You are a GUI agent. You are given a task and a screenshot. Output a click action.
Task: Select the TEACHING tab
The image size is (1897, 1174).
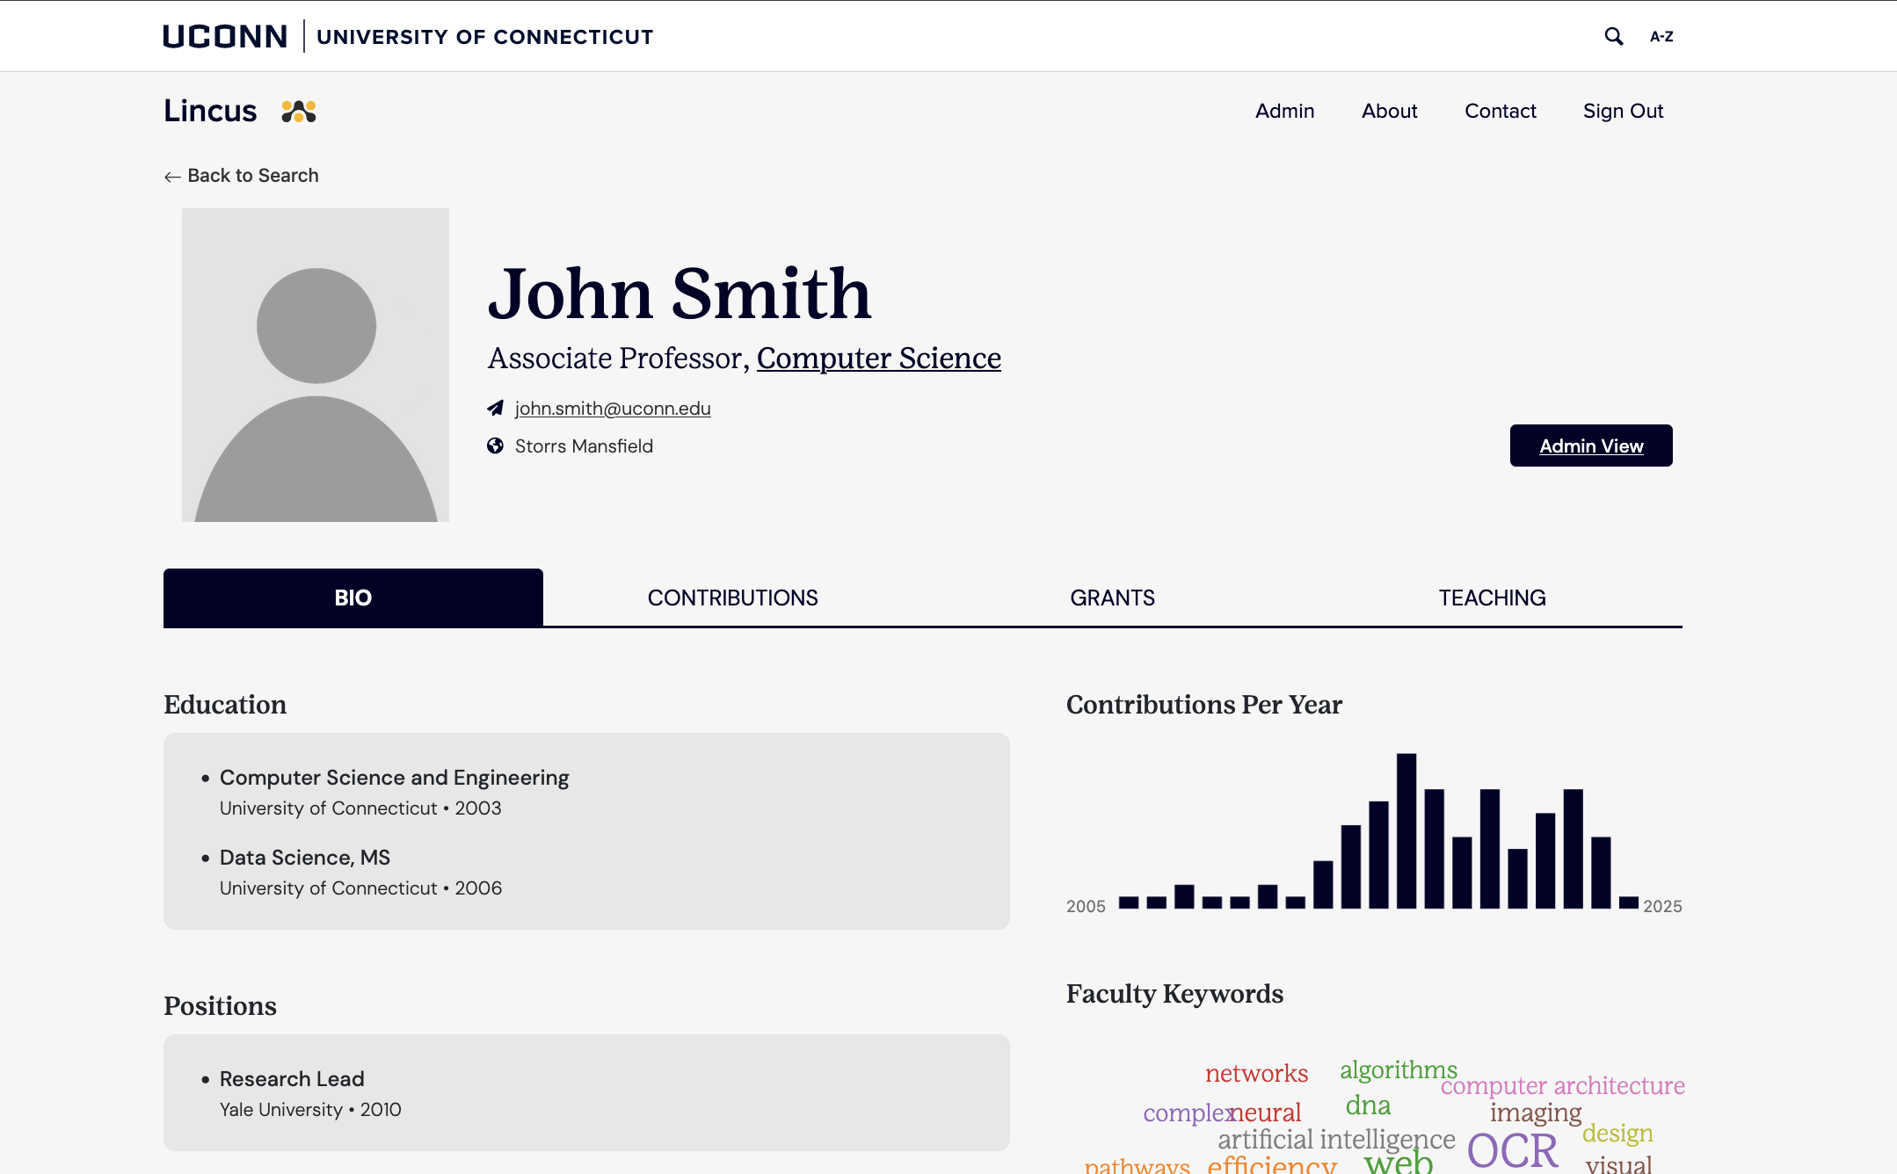coord(1491,598)
